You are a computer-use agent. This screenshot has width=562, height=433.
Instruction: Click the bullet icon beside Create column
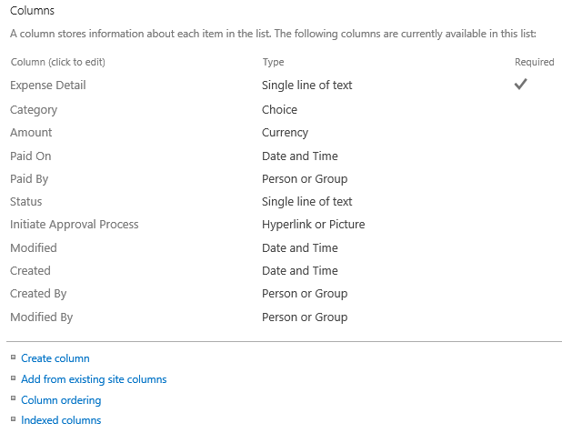pyautogui.click(x=13, y=357)
